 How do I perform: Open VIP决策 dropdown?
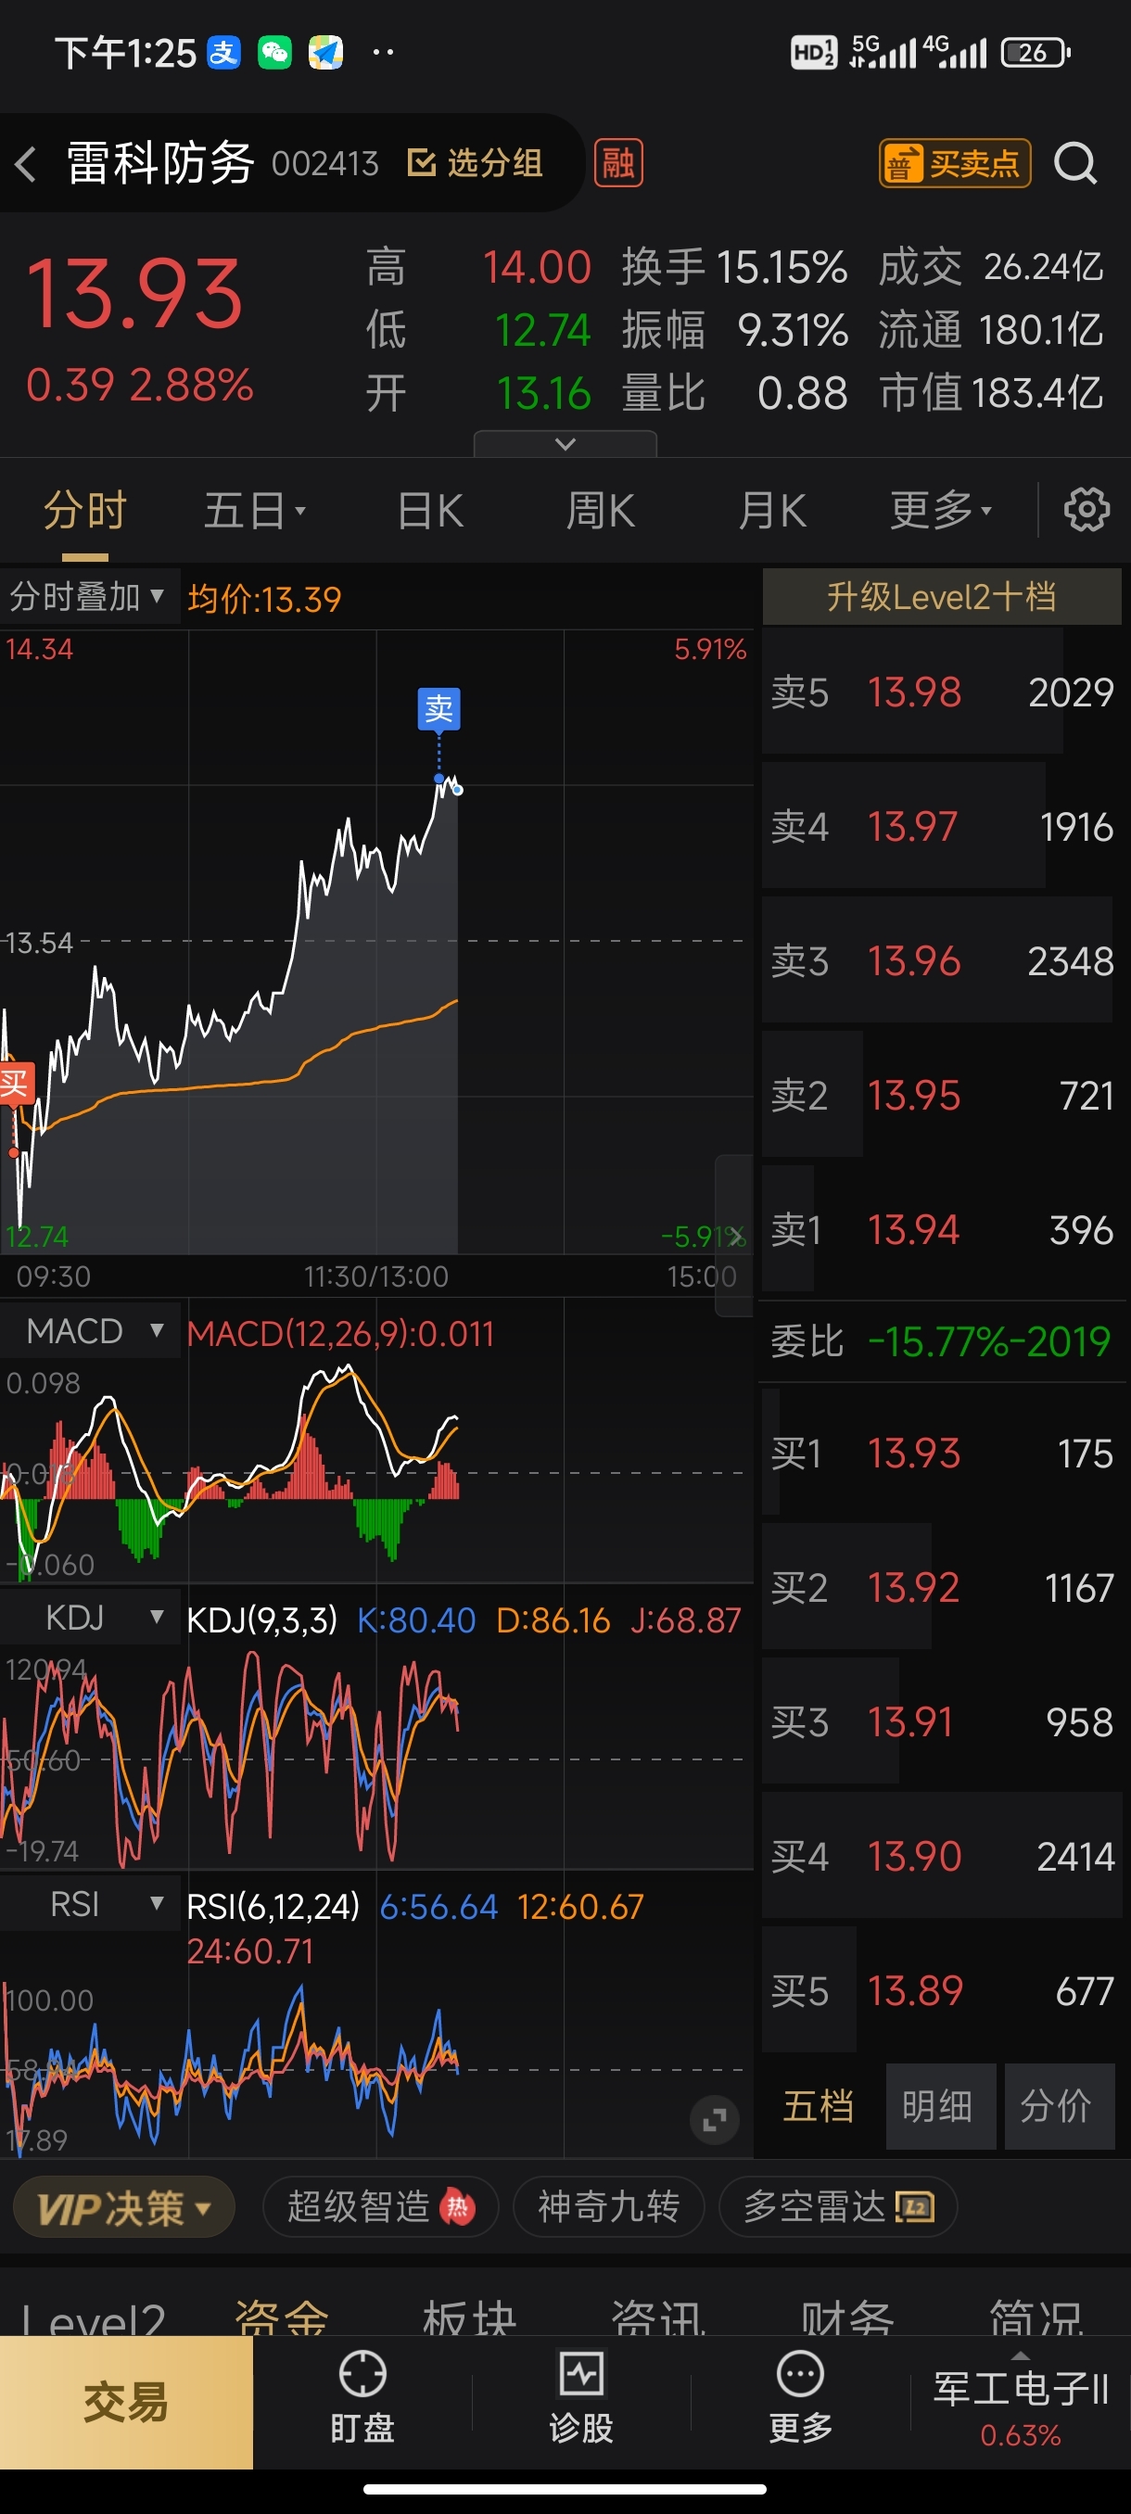coord(124,2205)
